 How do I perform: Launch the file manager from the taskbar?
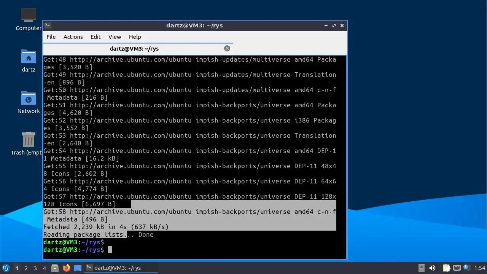coord(55,268)
